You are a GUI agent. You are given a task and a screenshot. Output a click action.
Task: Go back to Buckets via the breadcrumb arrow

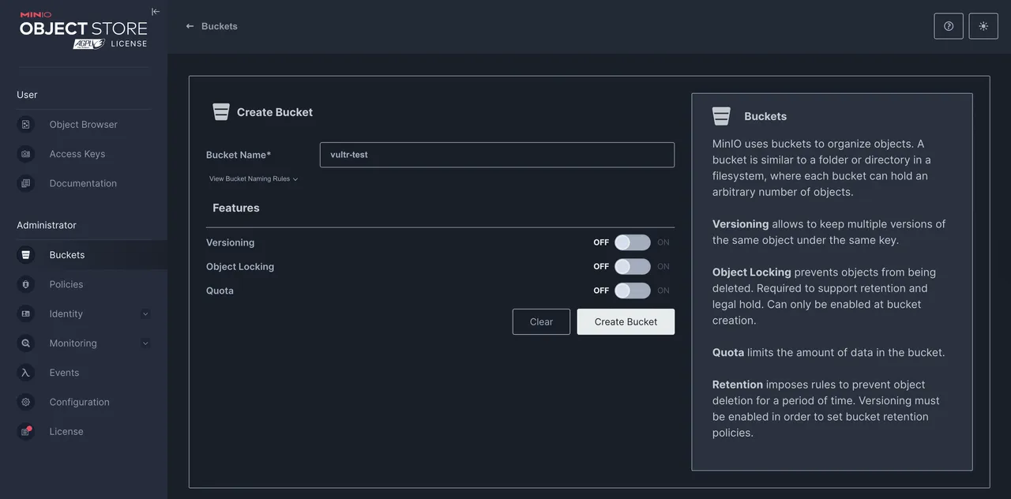(190, 26)
